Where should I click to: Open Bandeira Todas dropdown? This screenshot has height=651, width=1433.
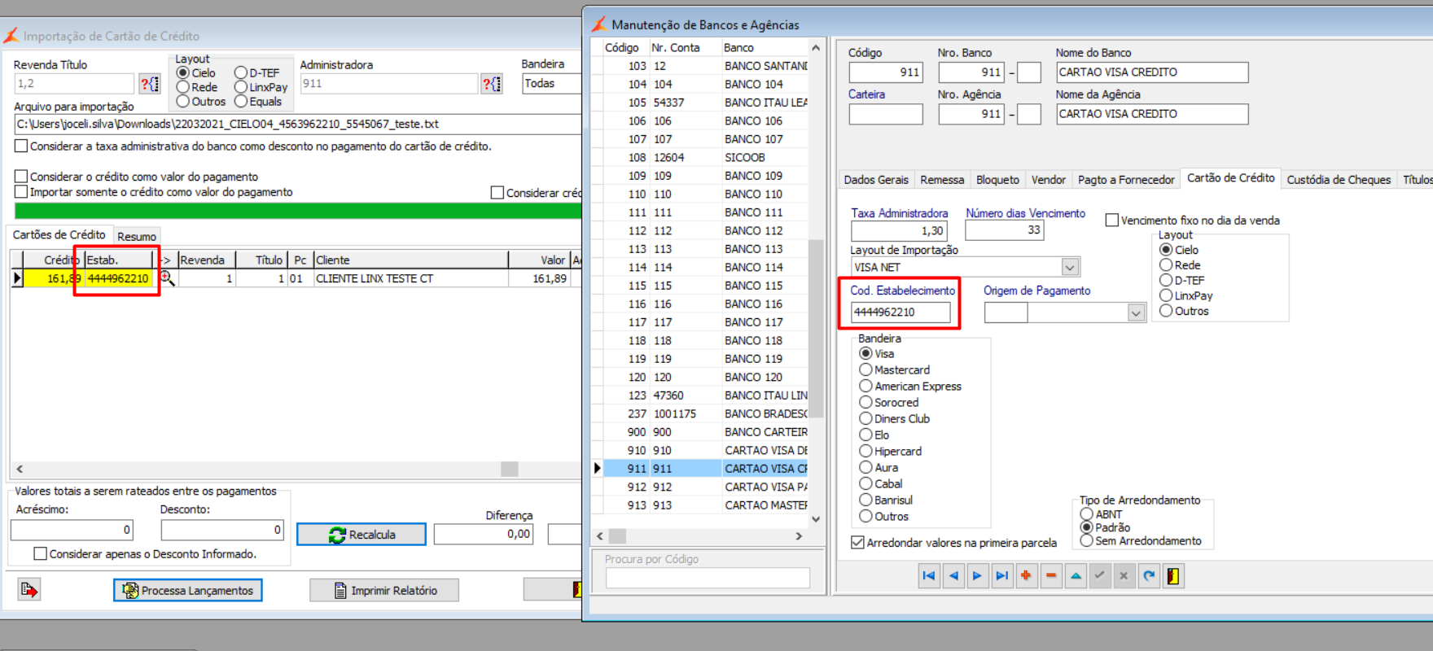pyautogui.click(x=552, y=84)
